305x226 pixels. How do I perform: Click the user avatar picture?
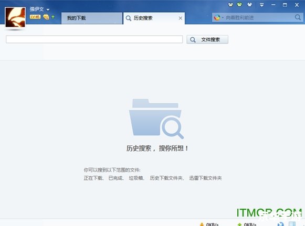(15, 17)
